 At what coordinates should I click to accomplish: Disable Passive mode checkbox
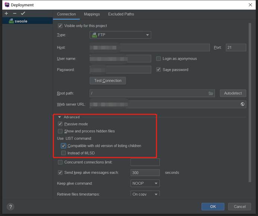point(60,124)
